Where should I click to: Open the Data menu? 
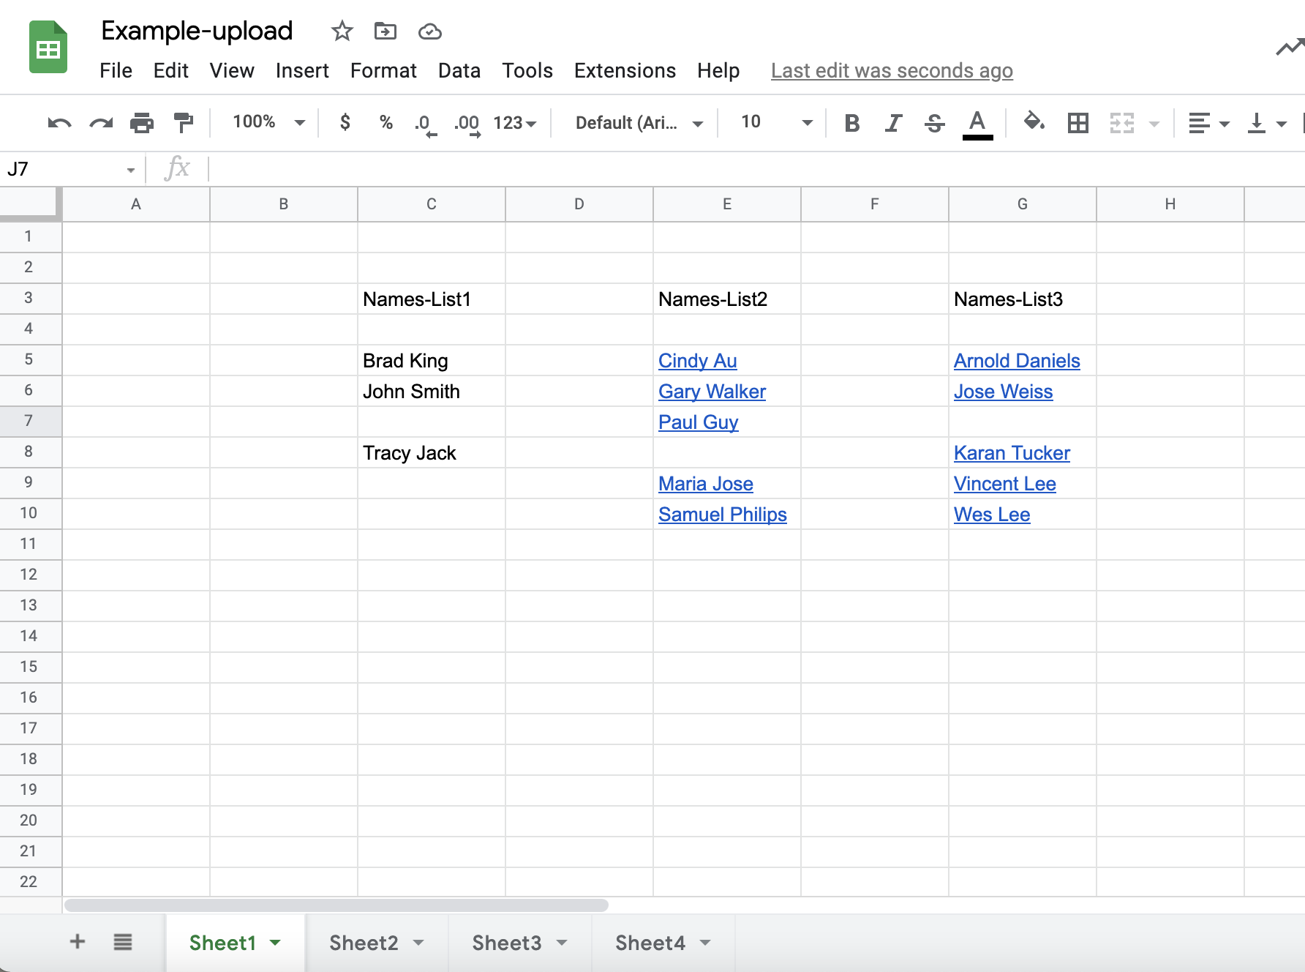click(x=459, y=70)
